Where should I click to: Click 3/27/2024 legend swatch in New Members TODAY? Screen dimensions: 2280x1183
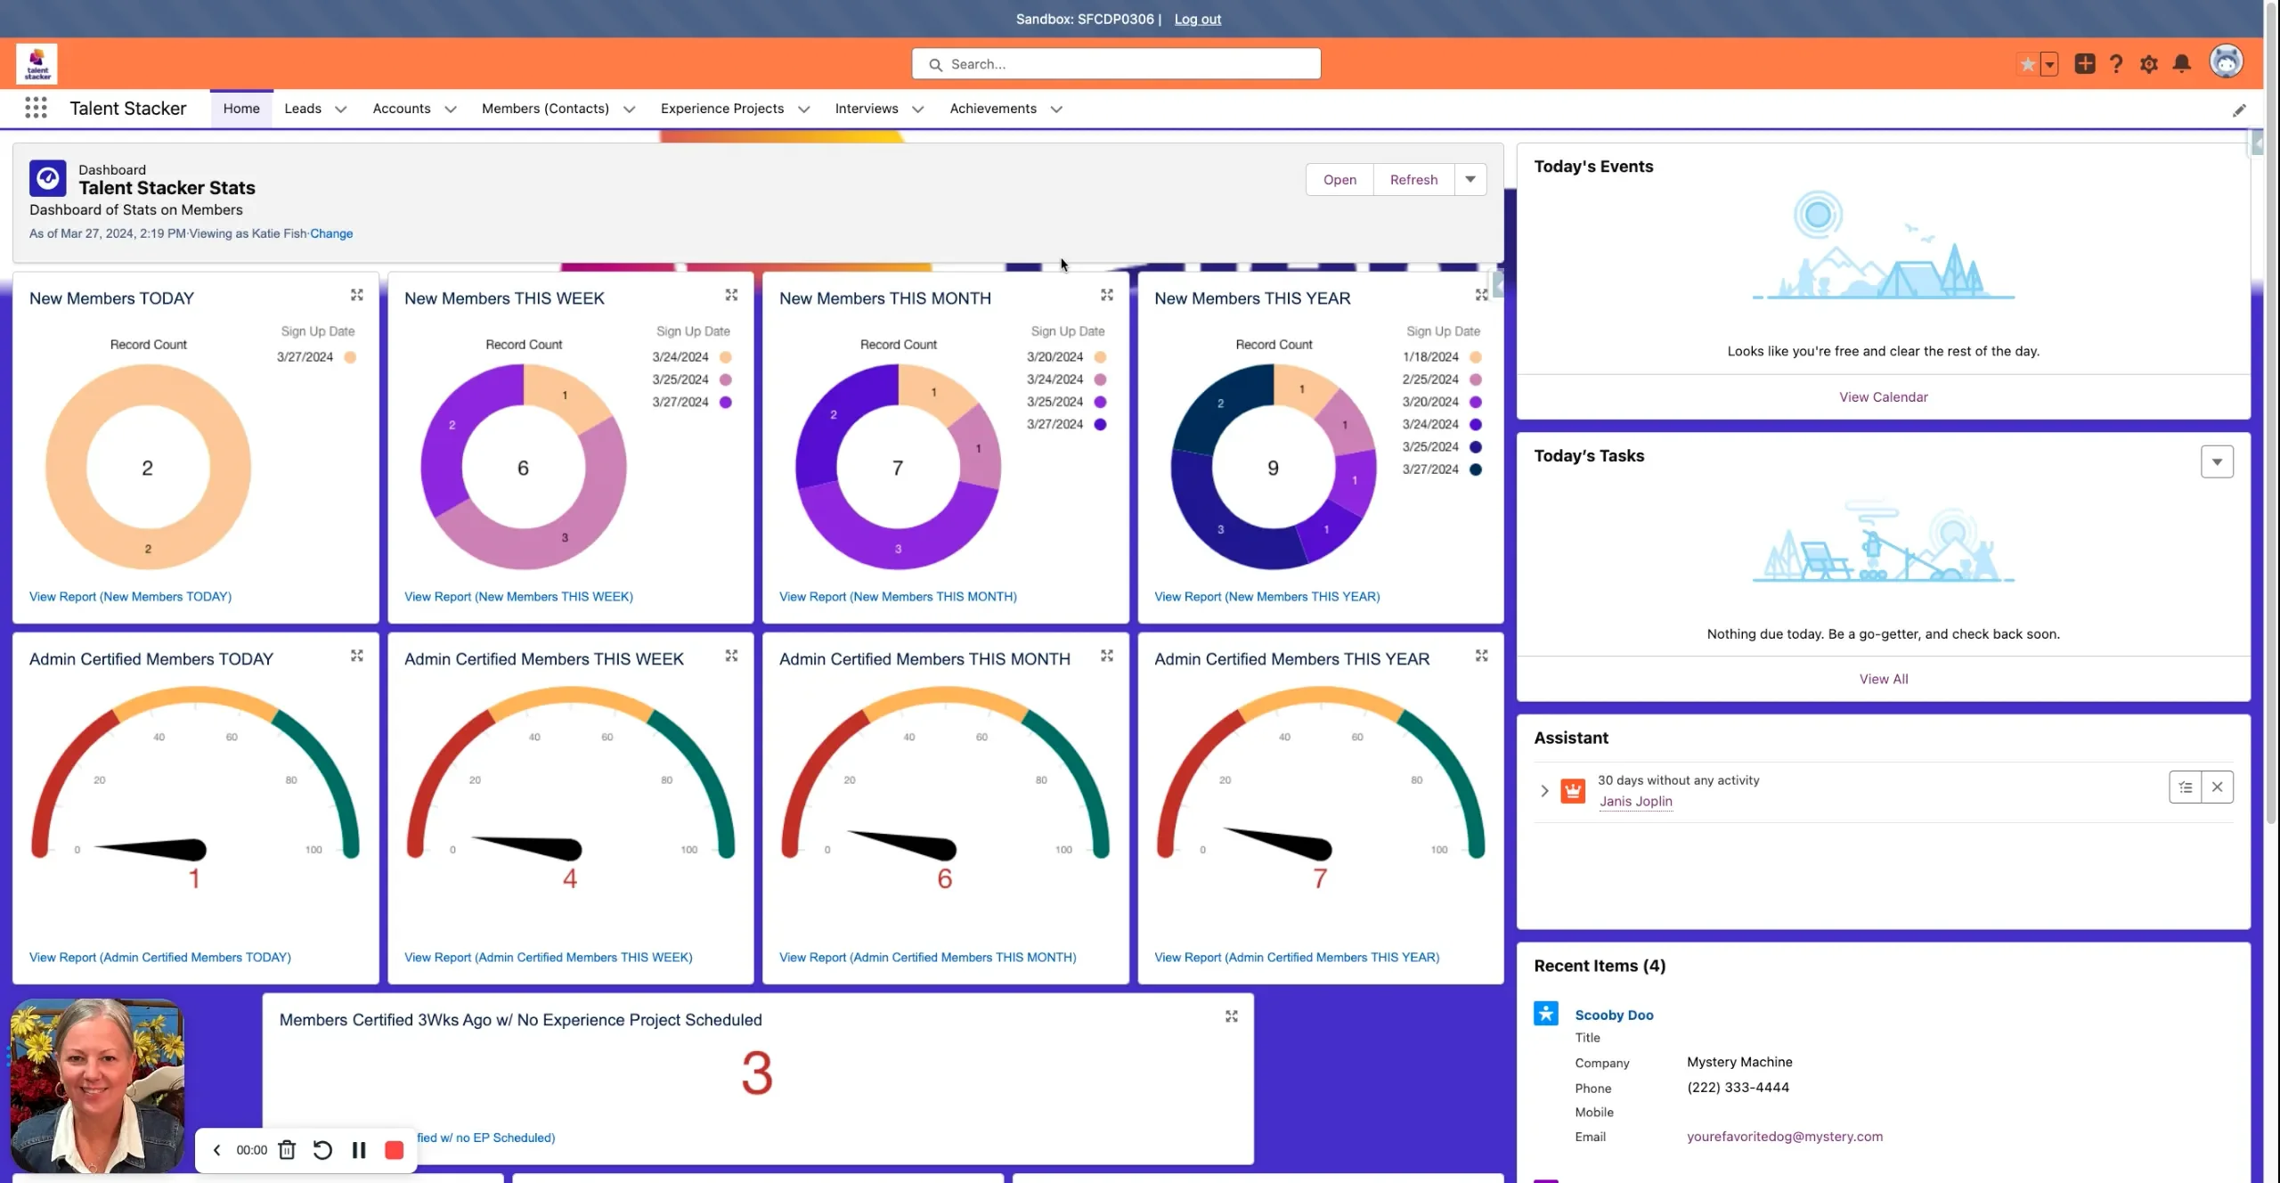click(x=350, y=357)
